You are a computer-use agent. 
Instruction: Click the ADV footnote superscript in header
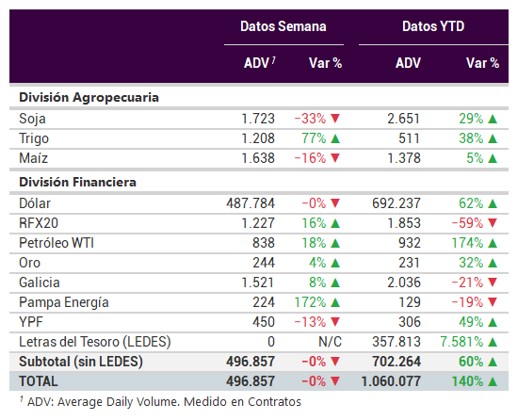pyautogui.click(x=274, y=59)
